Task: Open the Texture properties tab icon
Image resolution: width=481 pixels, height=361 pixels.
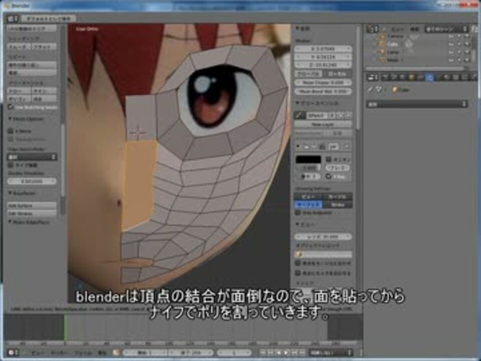Action: point(456,78)
